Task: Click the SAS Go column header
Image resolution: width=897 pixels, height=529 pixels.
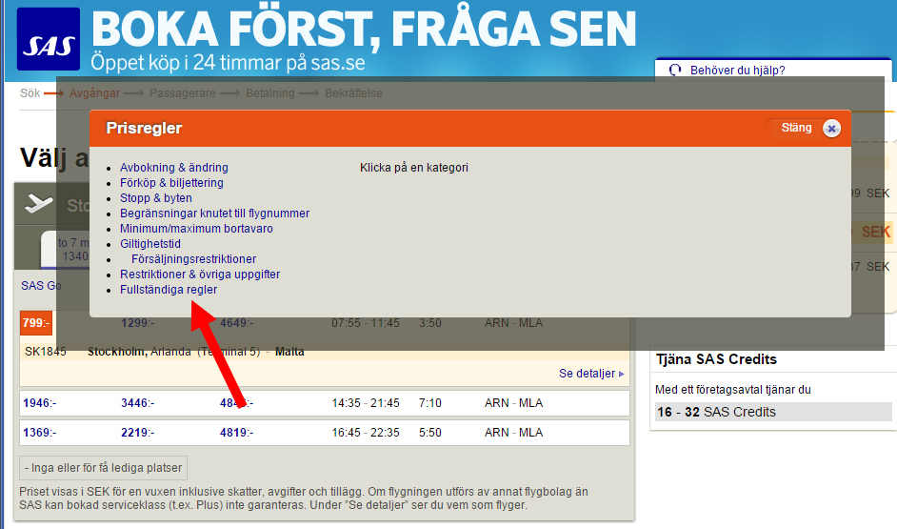Action: 41,285
